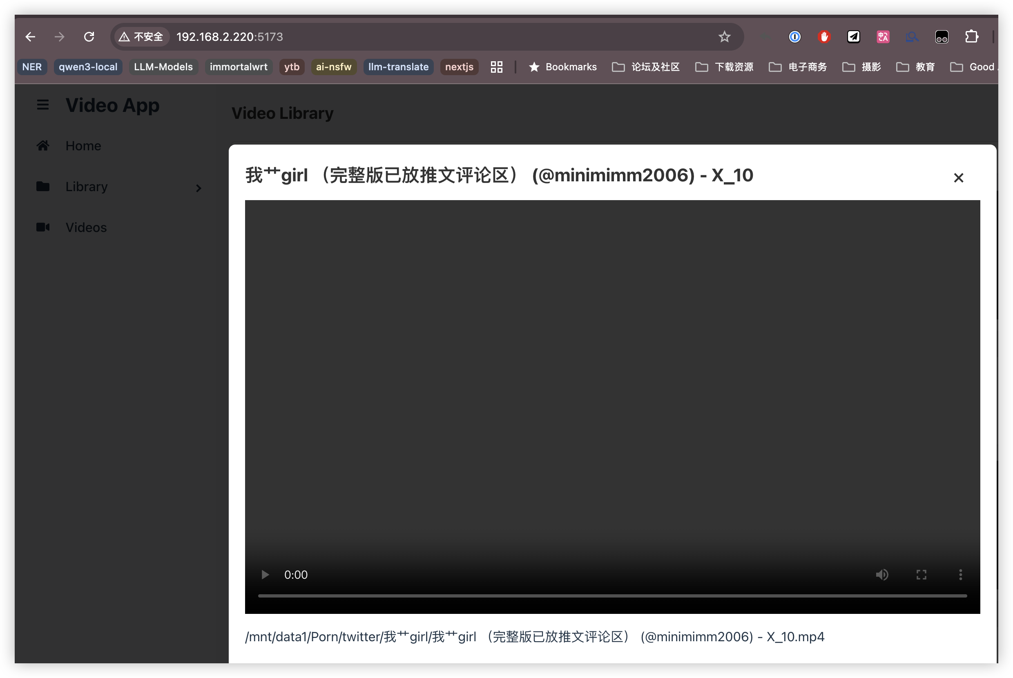Close the video dialog with the X
1013x678 pixels.
click(x=959, y=178)
